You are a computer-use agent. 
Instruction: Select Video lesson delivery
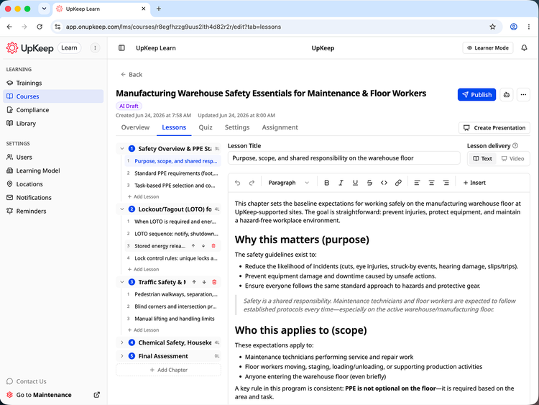click(x=512, y=159)
